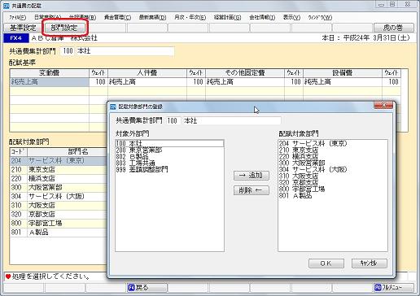420x296 pixels.
Task: Select main table row 800 宇都宮工場
Action: click(x=59, y=223)
